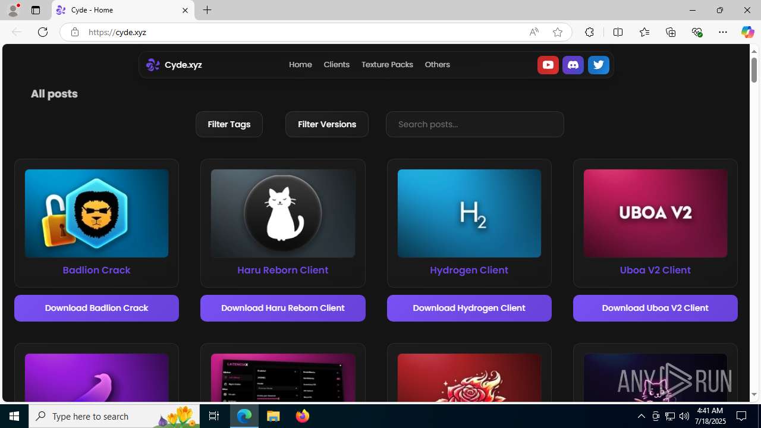The height and width of the screenshot is (428, 761).
Task: Add this page to favorites star
Action: coord(558,32)
